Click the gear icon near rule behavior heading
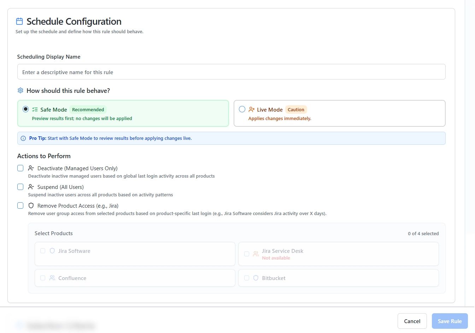The width and height of the screenshot is (475, 333). click(x=20, y=90)
